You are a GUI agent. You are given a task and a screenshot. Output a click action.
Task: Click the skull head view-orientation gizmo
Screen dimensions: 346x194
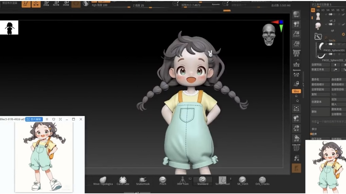(x=269, y=35)
